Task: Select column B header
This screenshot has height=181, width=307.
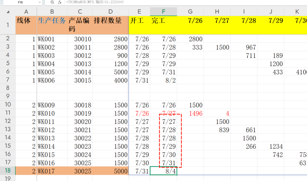Action: [x=52, y=12]
